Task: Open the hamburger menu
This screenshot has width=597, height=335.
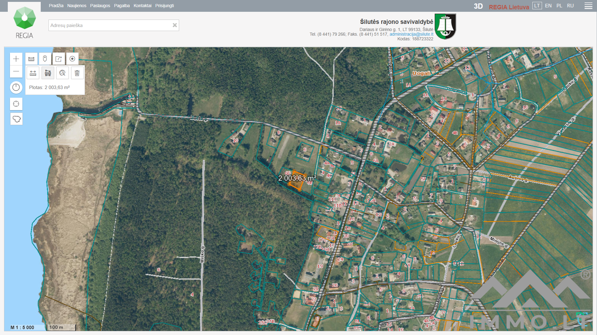Action: [x=588, y=6]
